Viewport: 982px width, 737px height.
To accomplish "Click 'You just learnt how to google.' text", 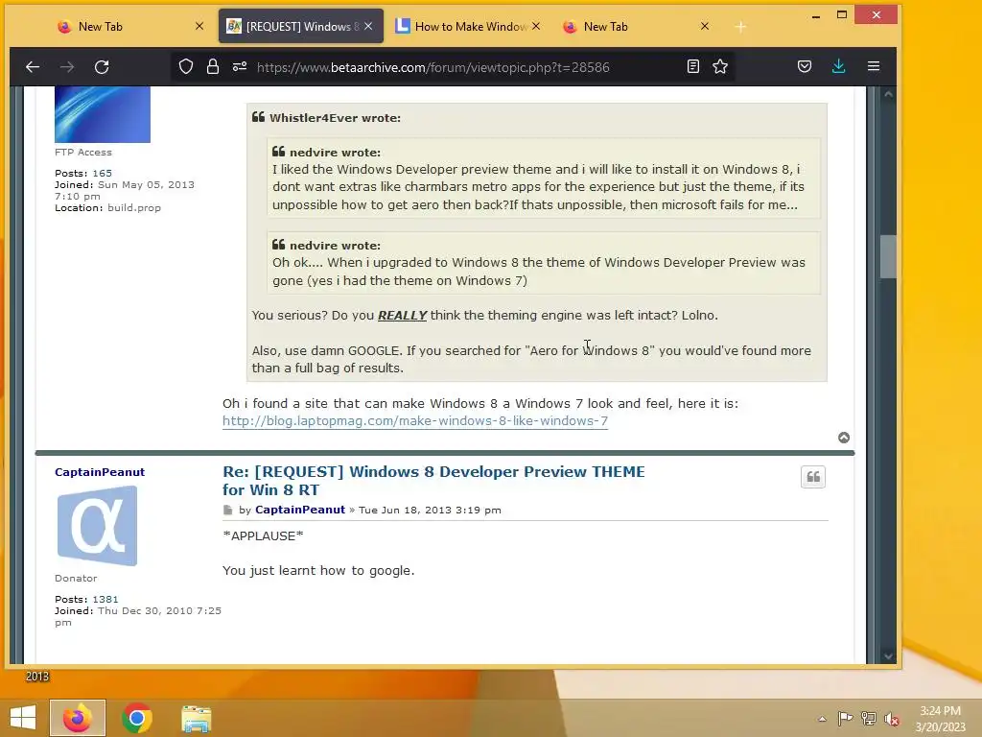I will click(x=318, y=570).
